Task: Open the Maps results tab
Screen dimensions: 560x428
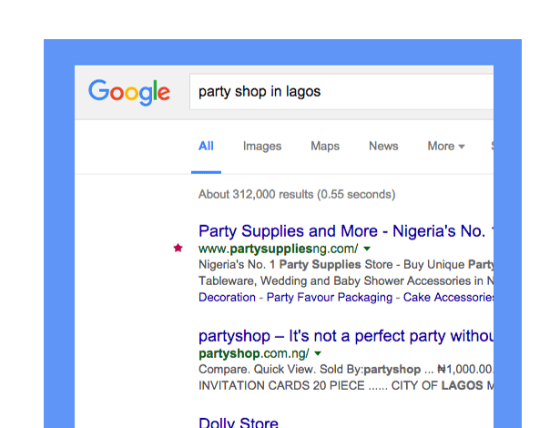Action: [325, 146]
